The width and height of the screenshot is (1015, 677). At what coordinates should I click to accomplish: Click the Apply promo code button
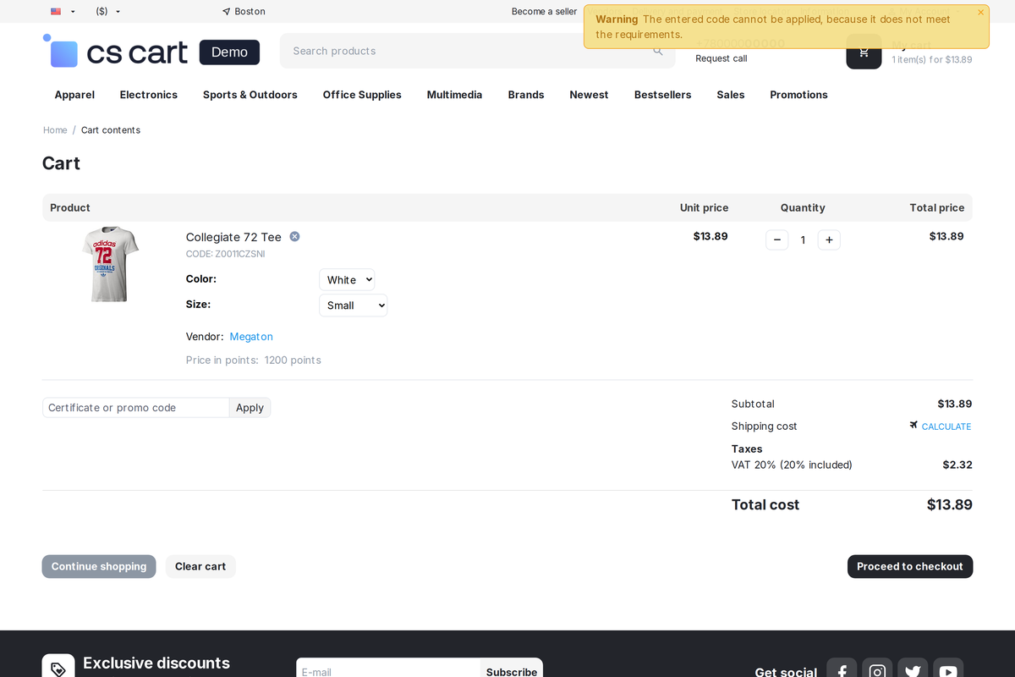click(x=250, y=408)
